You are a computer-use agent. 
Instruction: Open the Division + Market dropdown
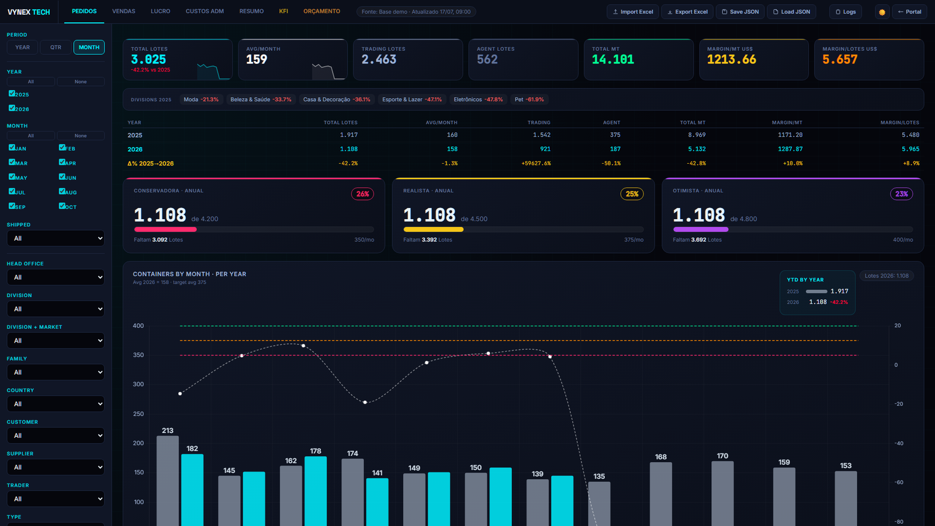tap(56, 341)
